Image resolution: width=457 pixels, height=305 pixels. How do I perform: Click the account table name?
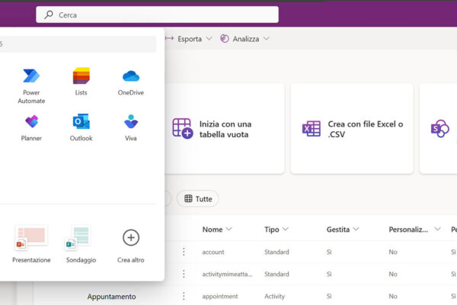point(213,252)
